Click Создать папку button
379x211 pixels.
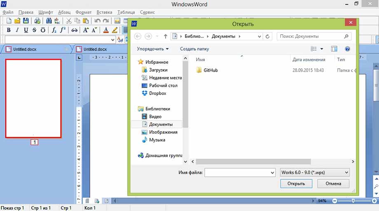pos(194,49)
